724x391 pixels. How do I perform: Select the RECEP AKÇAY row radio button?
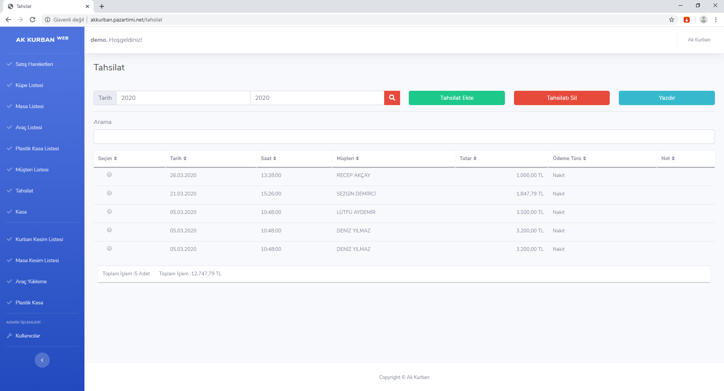tap(109, 174)
